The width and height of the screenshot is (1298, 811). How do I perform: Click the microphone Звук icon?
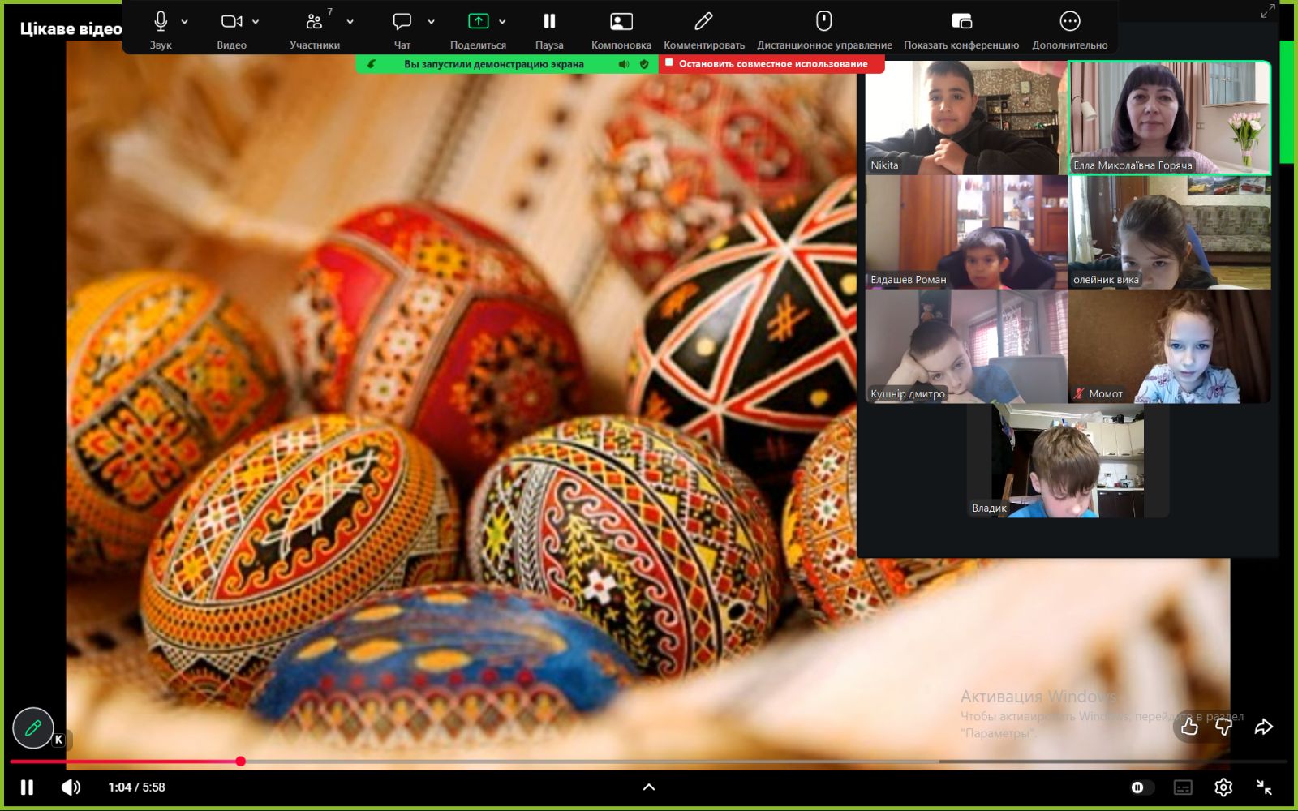(161, 22)
